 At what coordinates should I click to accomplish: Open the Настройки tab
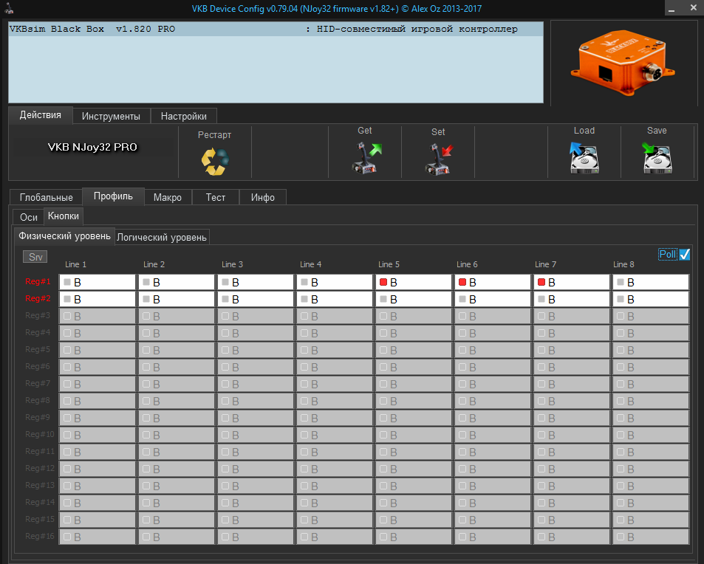(184, 116)
